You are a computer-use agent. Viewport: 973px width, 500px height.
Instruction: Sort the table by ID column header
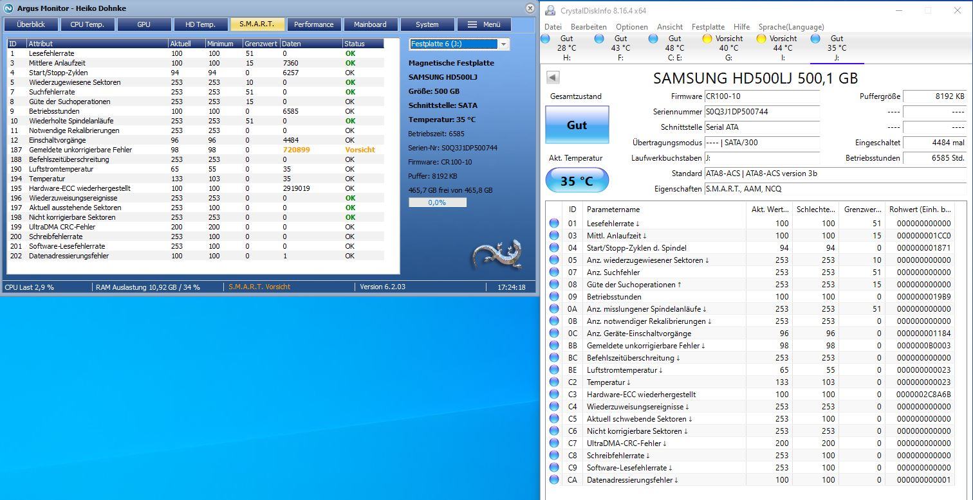pos(17,44)
